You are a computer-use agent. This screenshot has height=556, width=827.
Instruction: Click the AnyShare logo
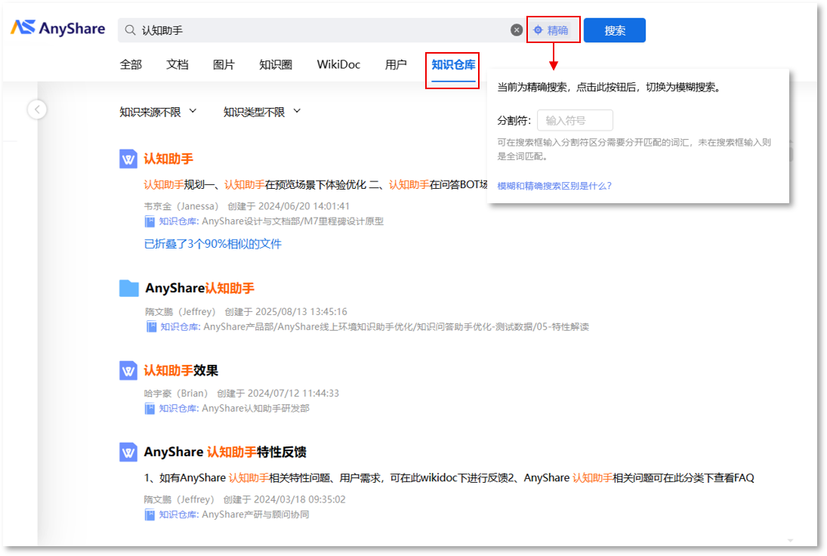point(58,28)
